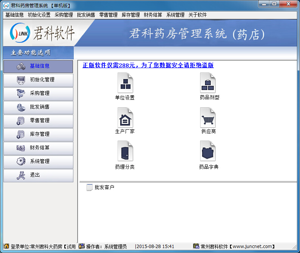The image size is (300, 253).
Task: Open the 供应商 shopping cart icon
Action: [208, 118]
